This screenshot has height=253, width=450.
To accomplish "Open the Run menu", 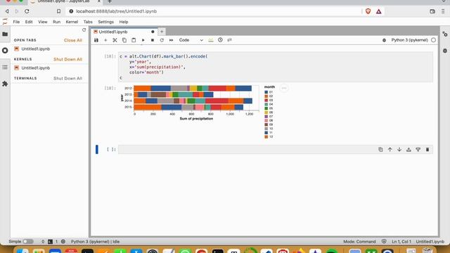I will point(56,22).
